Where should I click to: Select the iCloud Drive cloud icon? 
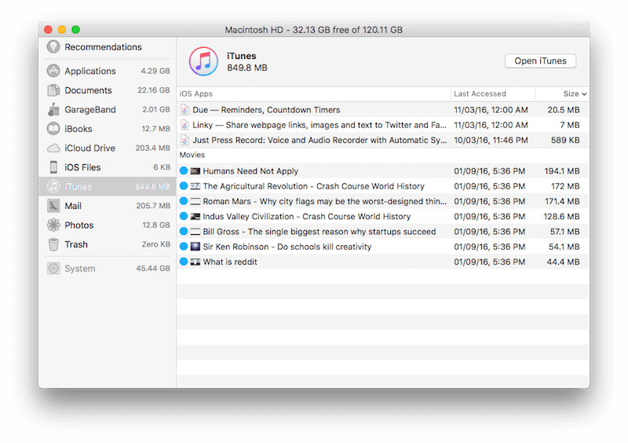(53, 148)
